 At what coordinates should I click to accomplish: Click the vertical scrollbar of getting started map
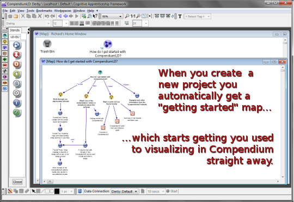tap(283, 122)
